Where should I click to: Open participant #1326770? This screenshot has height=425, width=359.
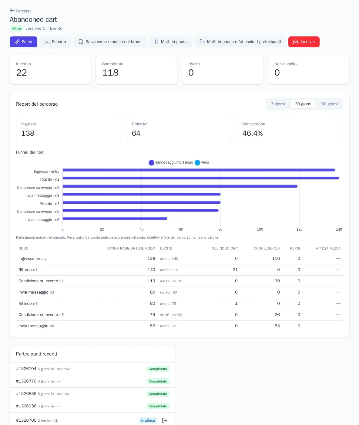pos(93,381)
